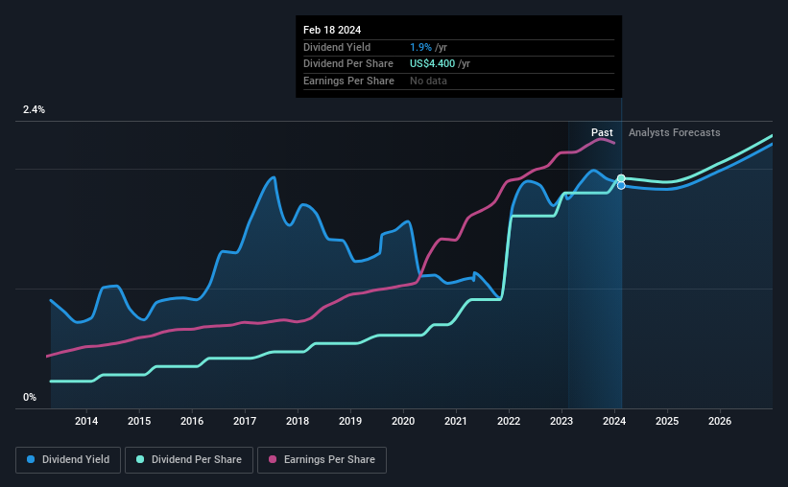Click the 2019 x-axis label

[350, 421]
